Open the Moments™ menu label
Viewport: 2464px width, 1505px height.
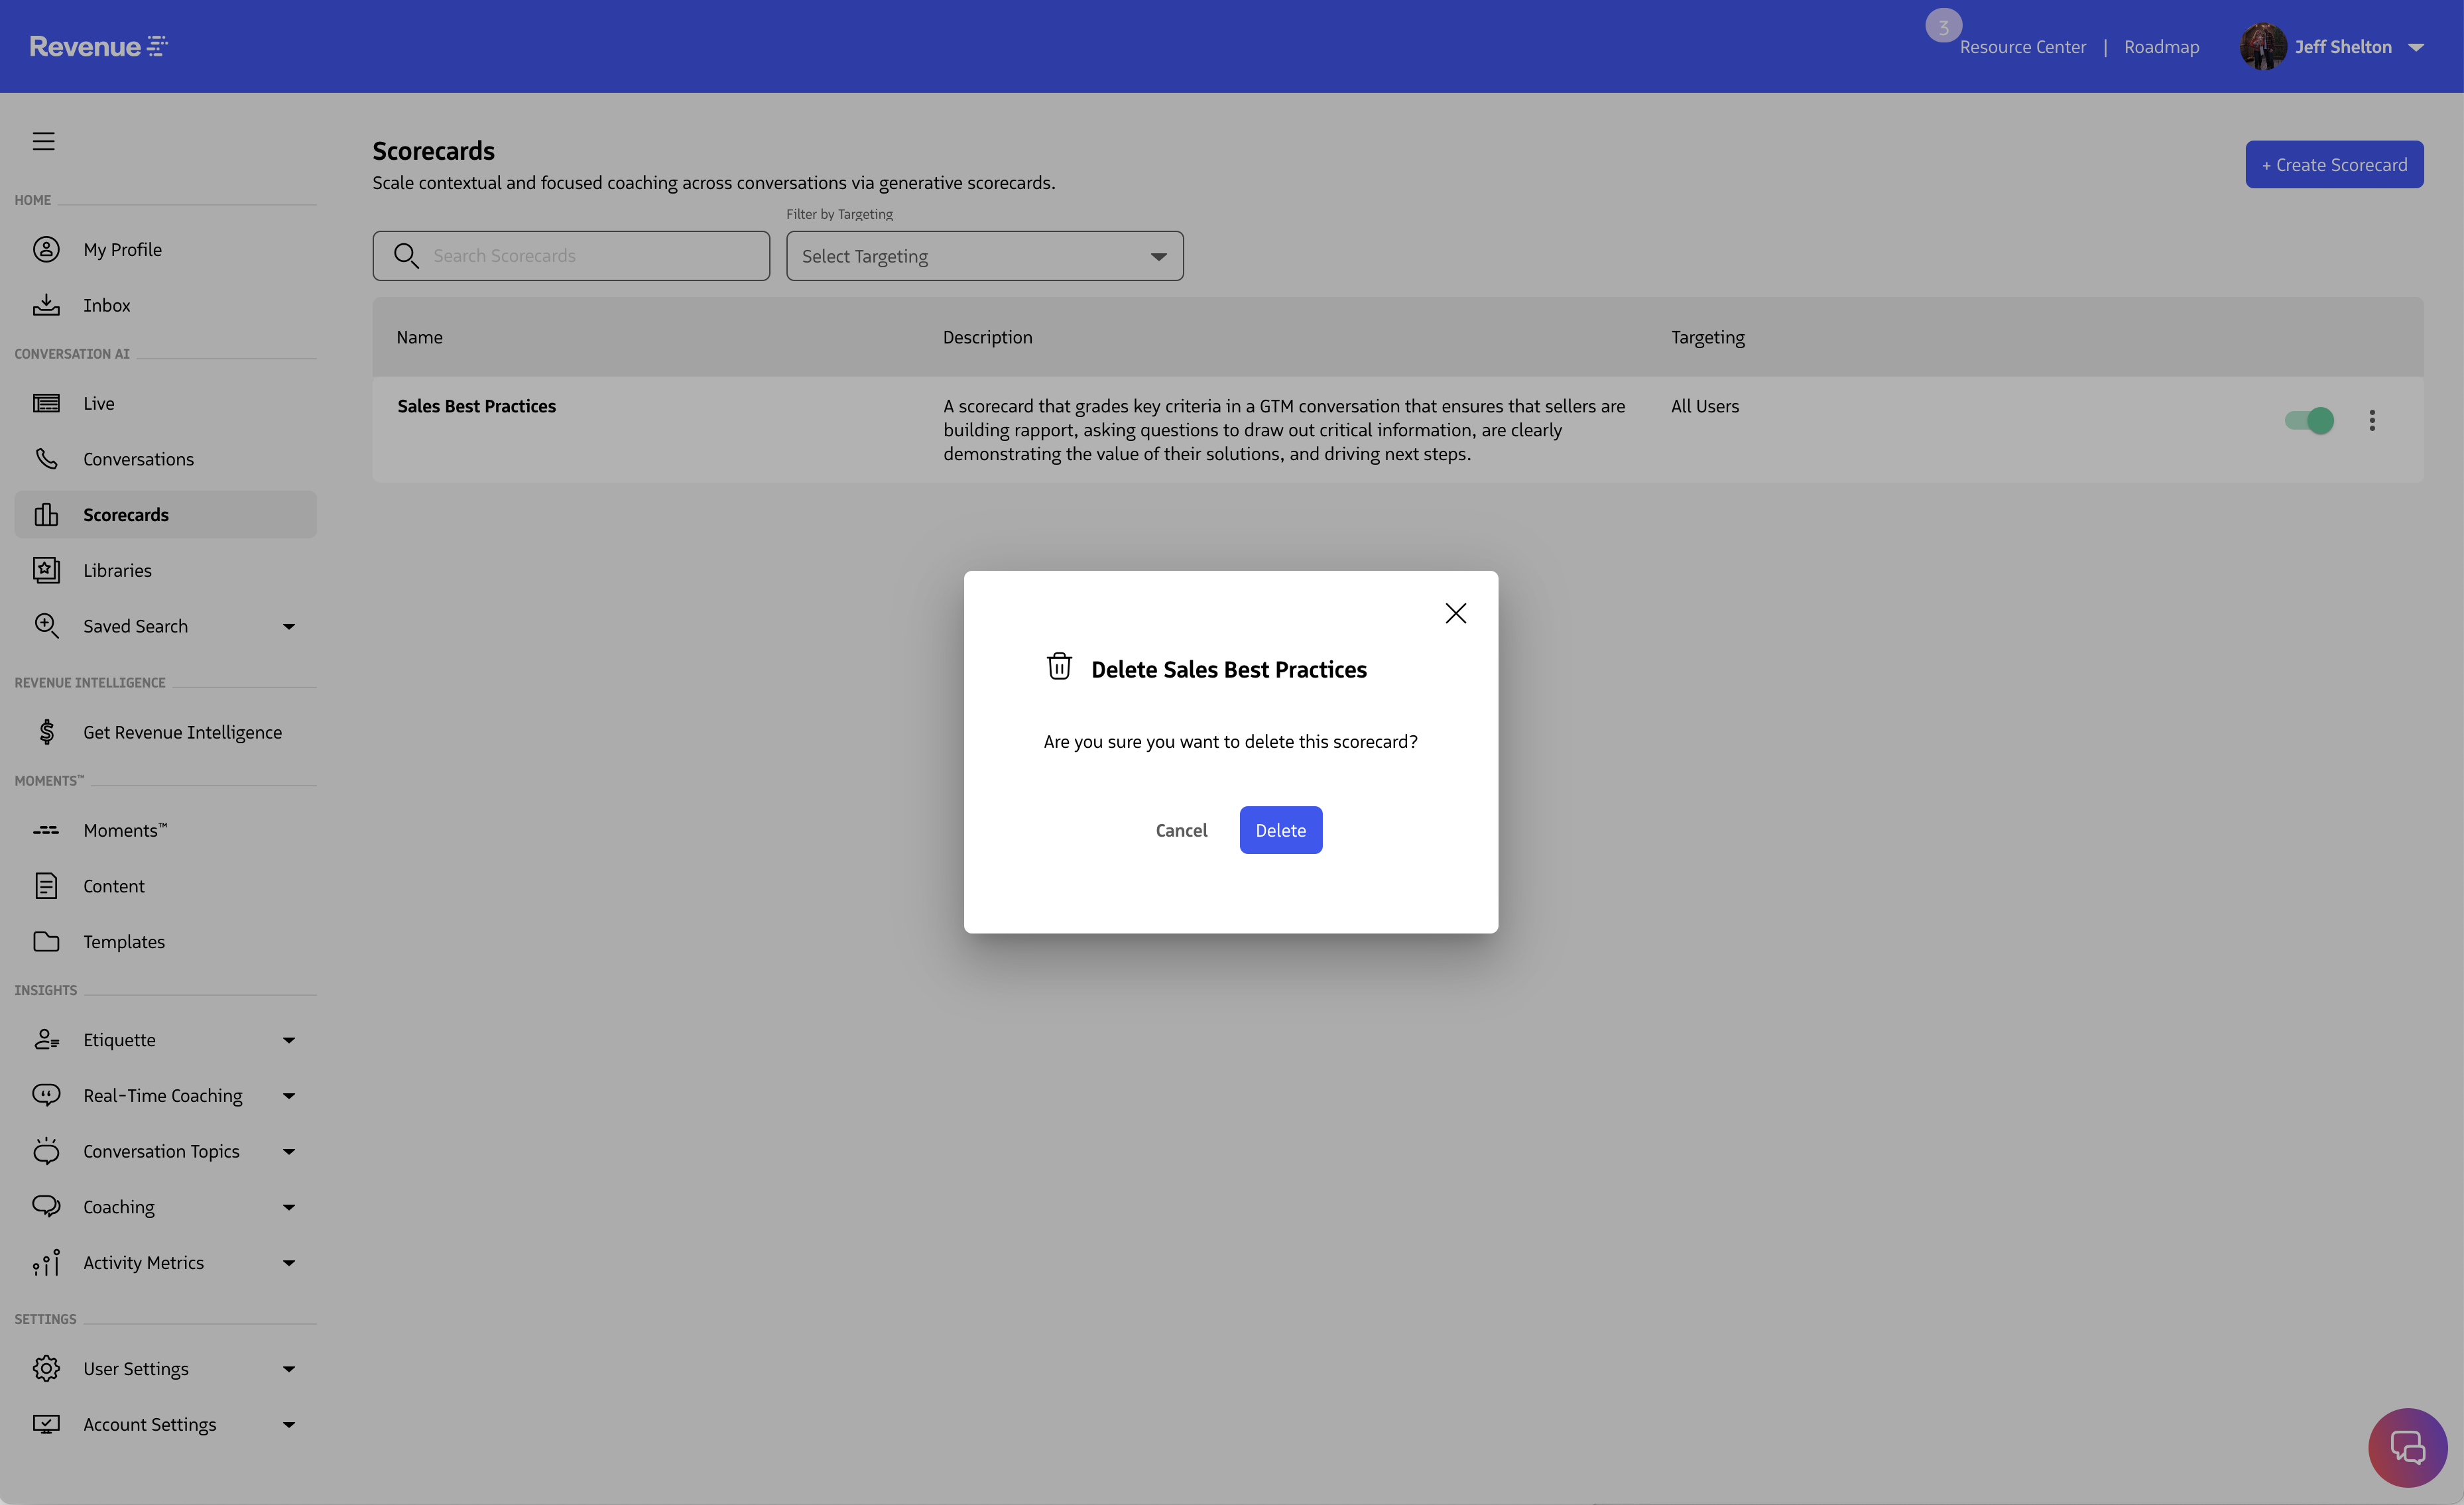tap(125, 830)
